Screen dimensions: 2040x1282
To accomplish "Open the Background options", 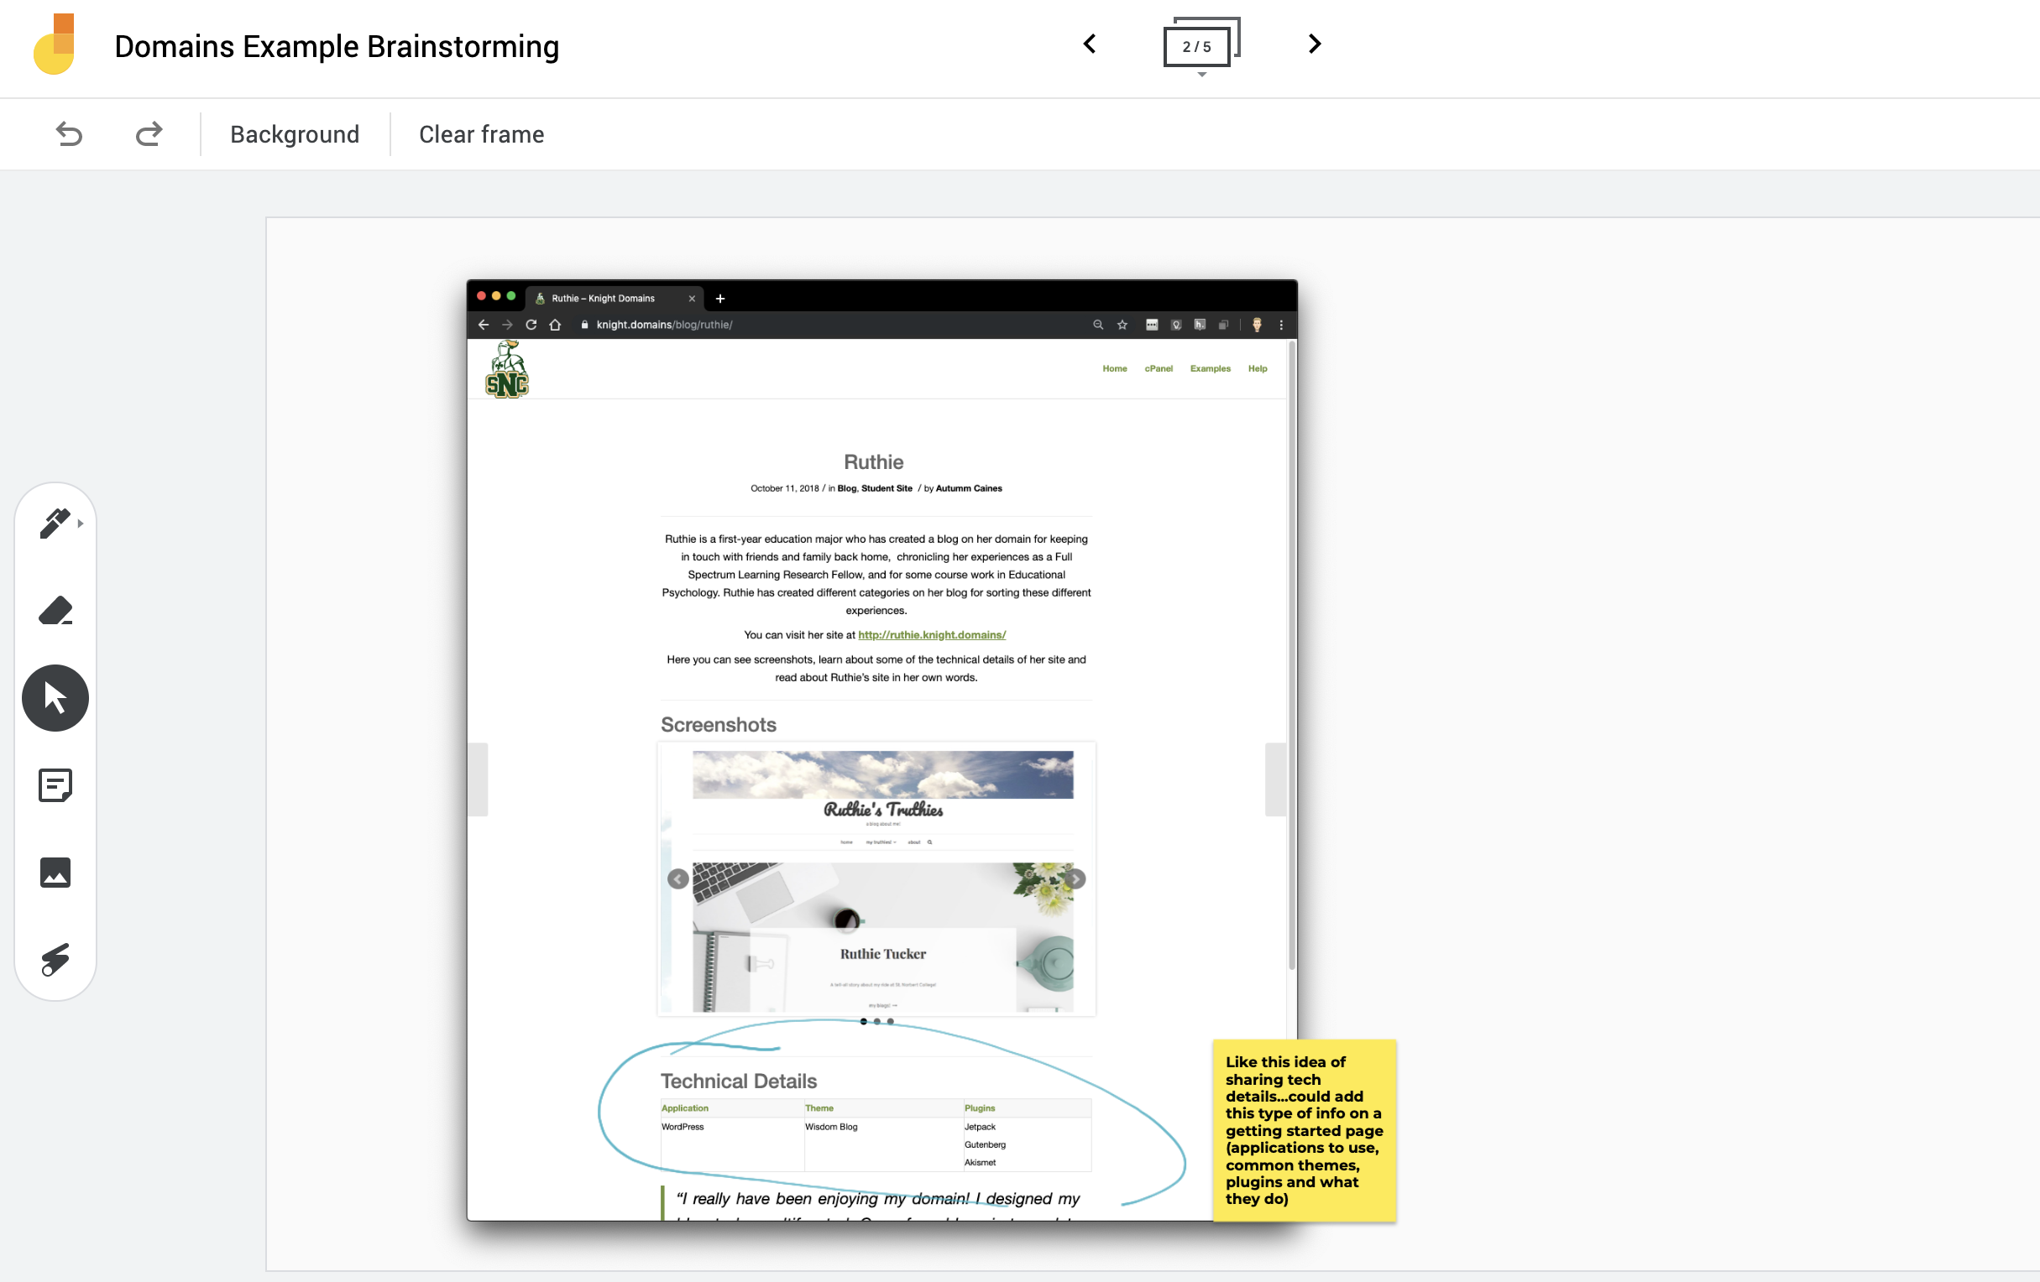I will click(294, 133).
